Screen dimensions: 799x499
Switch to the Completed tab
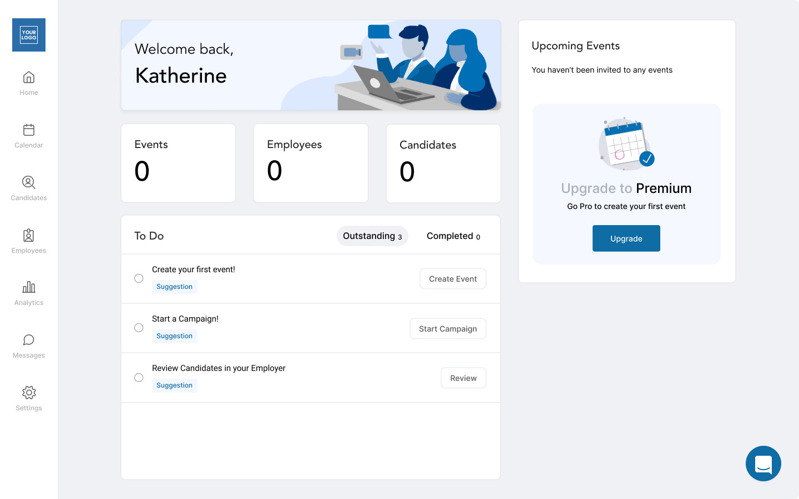(x=453, y=236)
